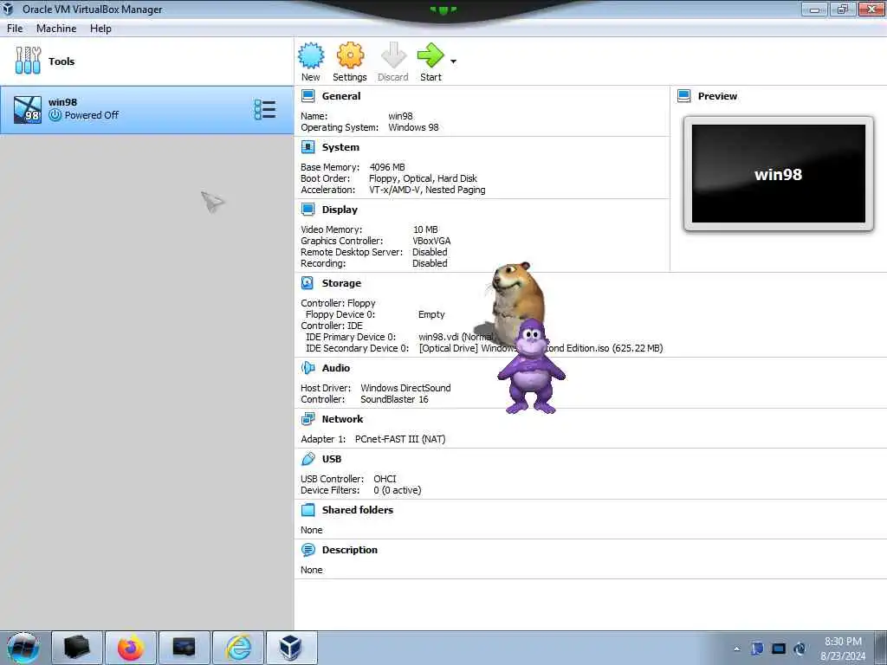
Task: Select the Tools entry label
Action: pos(62,61)
